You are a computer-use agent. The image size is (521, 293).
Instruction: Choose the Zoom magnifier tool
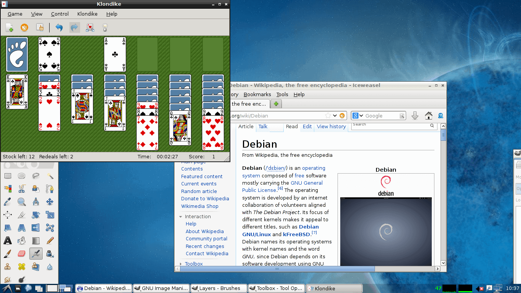22,201
